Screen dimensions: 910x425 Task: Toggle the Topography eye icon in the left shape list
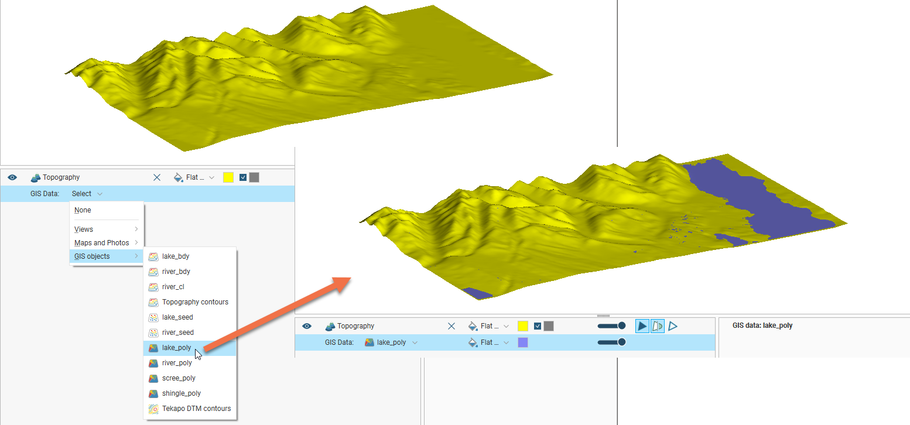pos(12,177)
